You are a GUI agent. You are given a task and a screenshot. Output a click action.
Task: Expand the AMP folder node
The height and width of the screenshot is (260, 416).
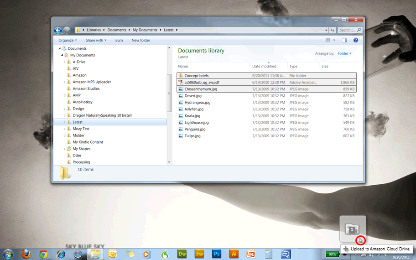pyautogui.click(x=64, y=95)
